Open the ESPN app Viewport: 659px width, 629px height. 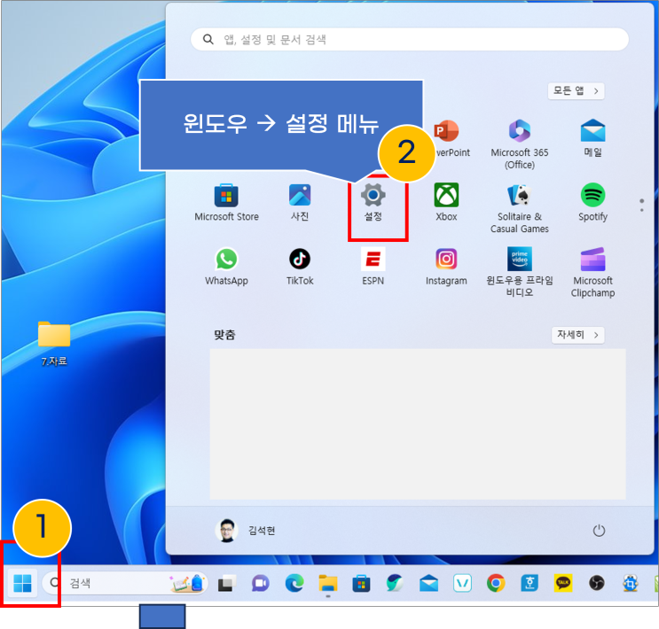tap(373, 266)
